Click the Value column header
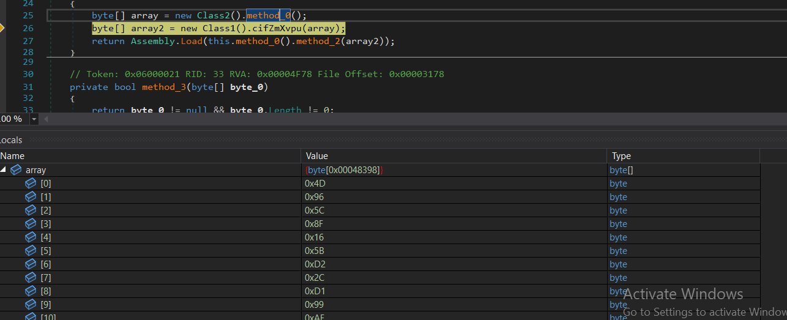 click(x=317, y=156)
